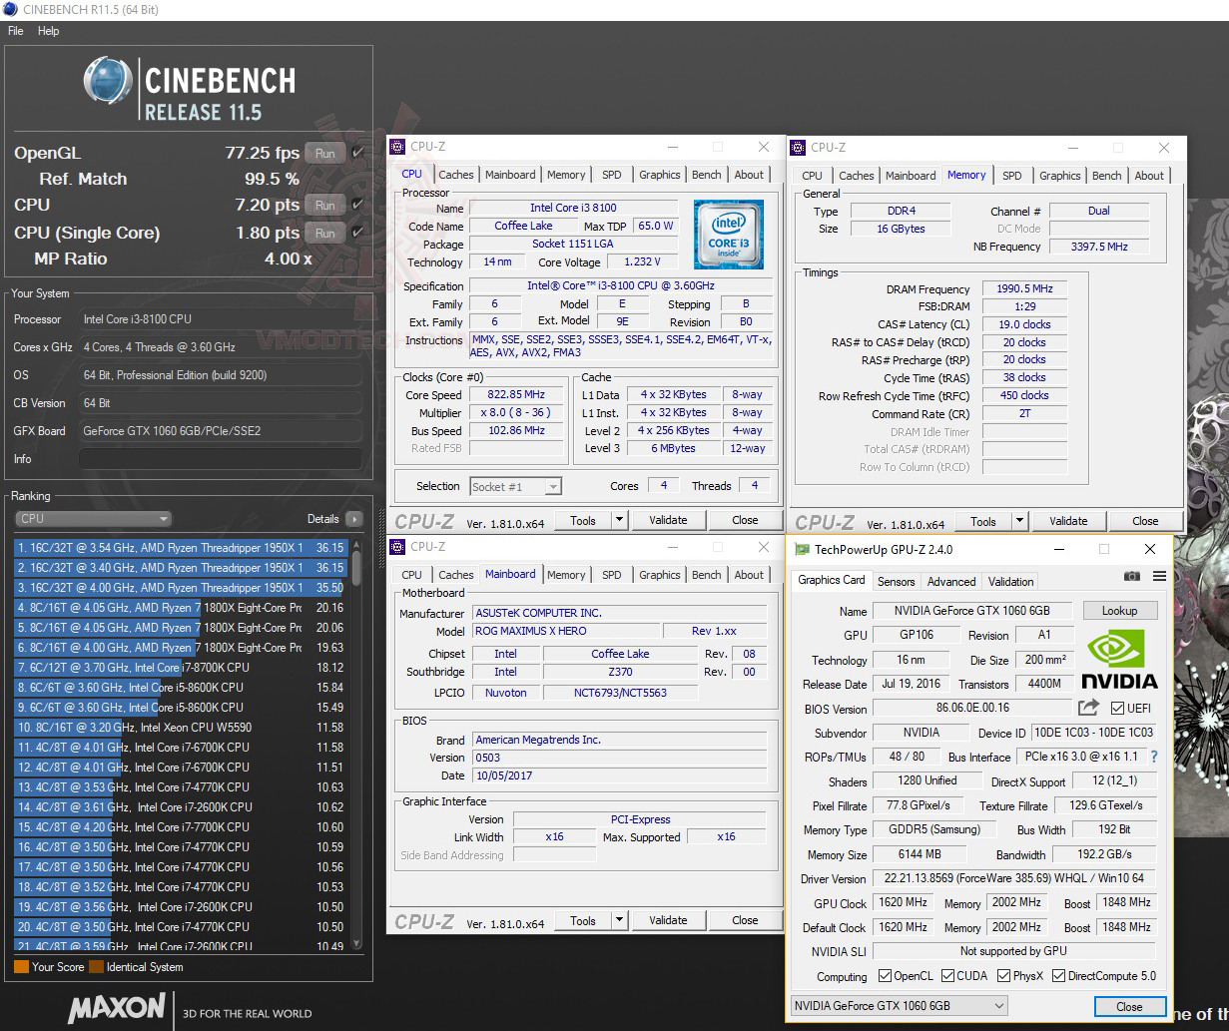Click the GPU Name NVIDIA GeForce GTX 1060 6GB field
1229x1031 pixels.
[x=970, y=611]
